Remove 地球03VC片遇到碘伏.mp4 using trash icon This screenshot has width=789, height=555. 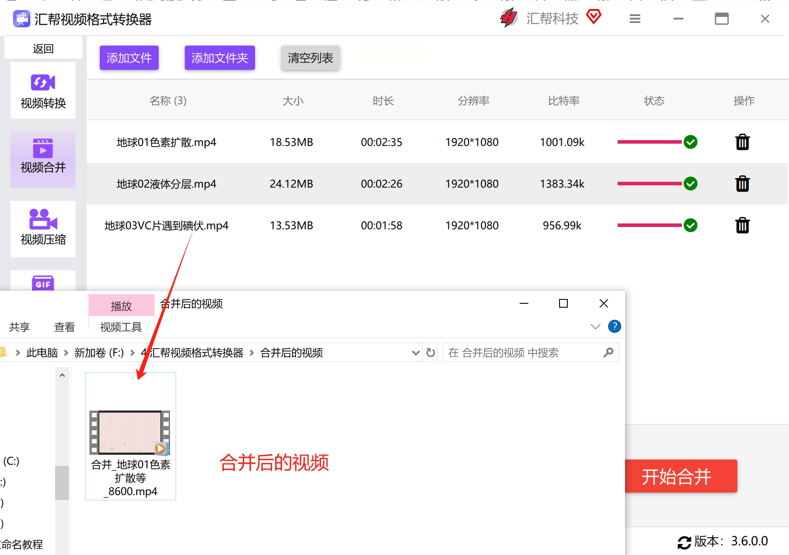[x=742, y=226]
